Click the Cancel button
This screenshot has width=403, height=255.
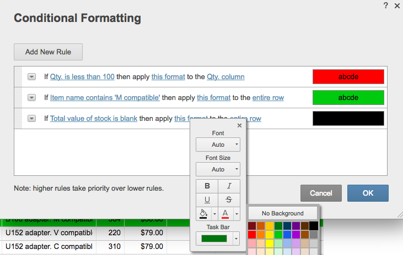coord(321,193)
